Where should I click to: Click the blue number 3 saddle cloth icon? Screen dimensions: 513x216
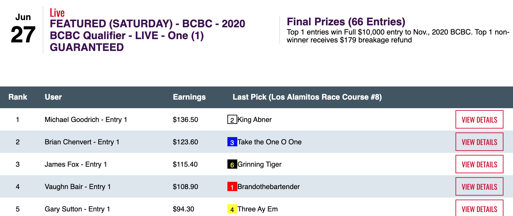pyautogui.click(x=232, y=142)
